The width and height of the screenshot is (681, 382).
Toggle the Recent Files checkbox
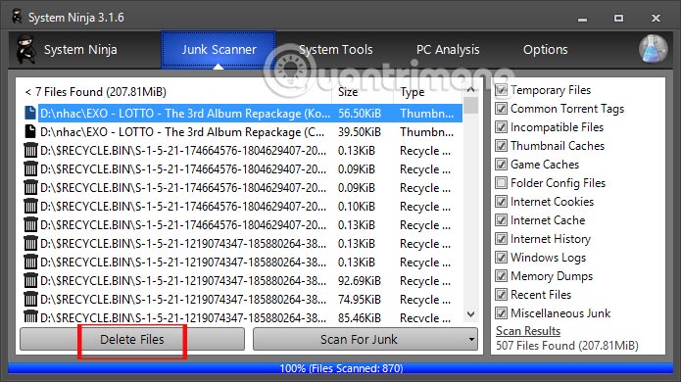pos(501,295)
